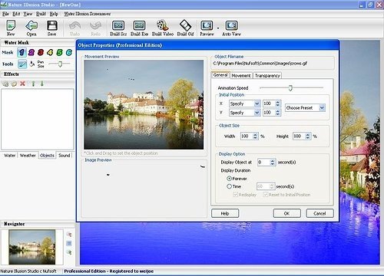Click the Build Video film reel icon
Viewport: 384px width, 276px height.
click(163, 25)
